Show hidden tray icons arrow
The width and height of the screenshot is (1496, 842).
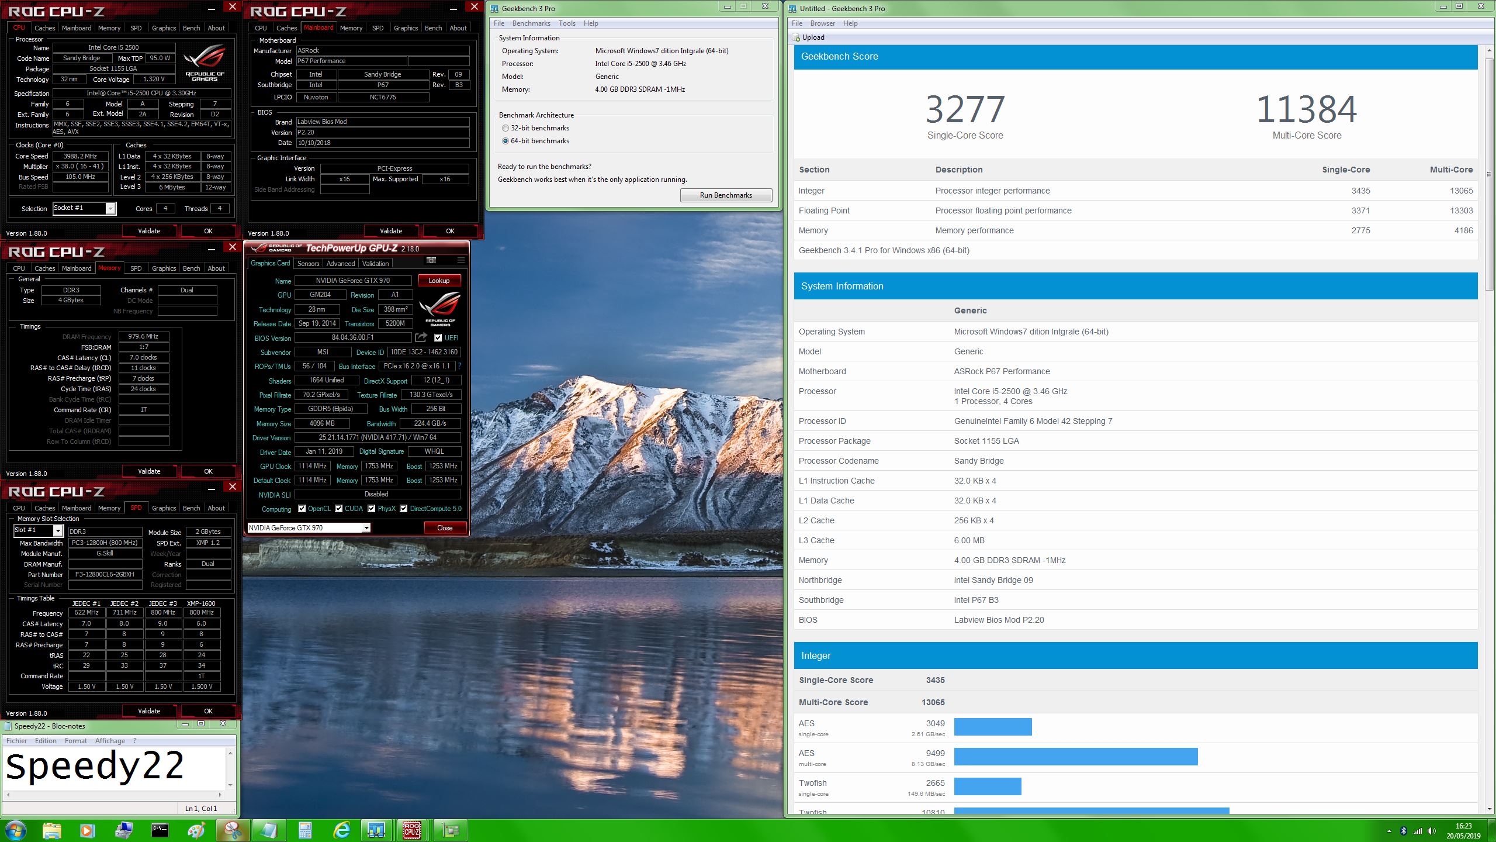point(1389,831)
